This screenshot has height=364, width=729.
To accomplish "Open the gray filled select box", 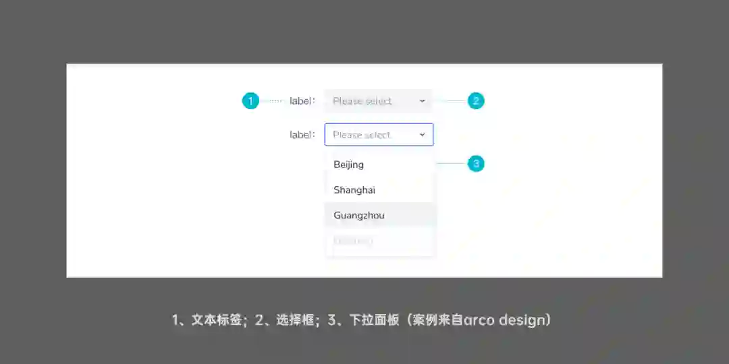I will pos(379,100).
